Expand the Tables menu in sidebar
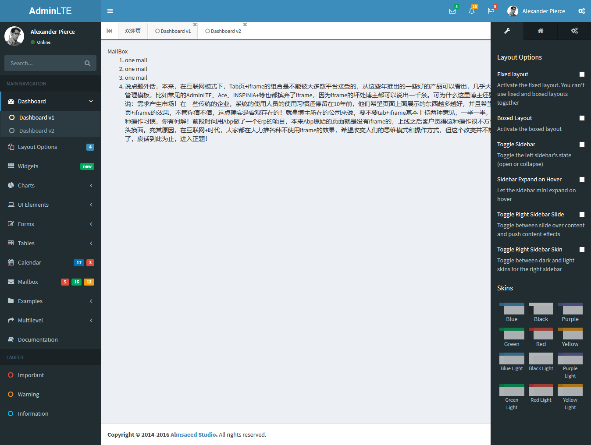The width and height of the screenshot is (591, 445). pyautogui.click(x=50, y=243)
